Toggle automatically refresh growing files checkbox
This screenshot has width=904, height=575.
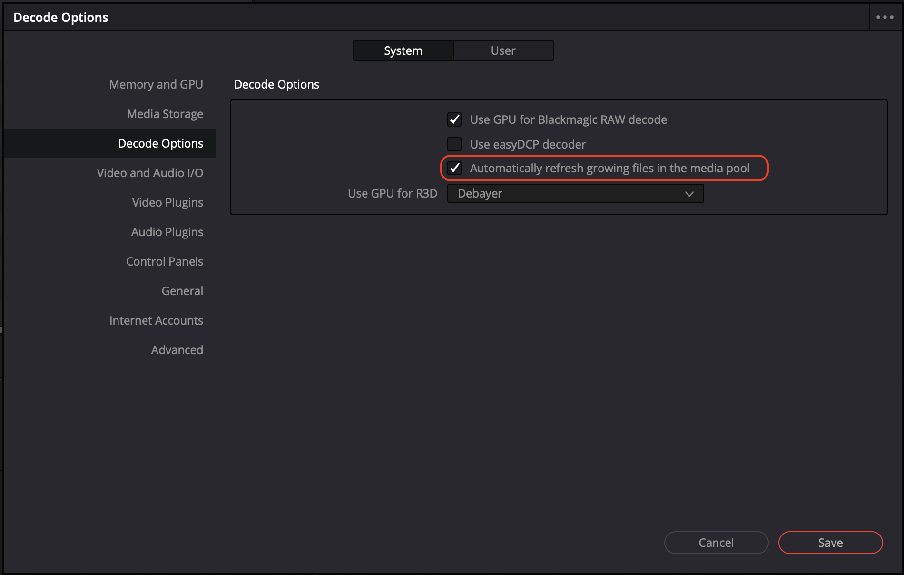point(454,168)
